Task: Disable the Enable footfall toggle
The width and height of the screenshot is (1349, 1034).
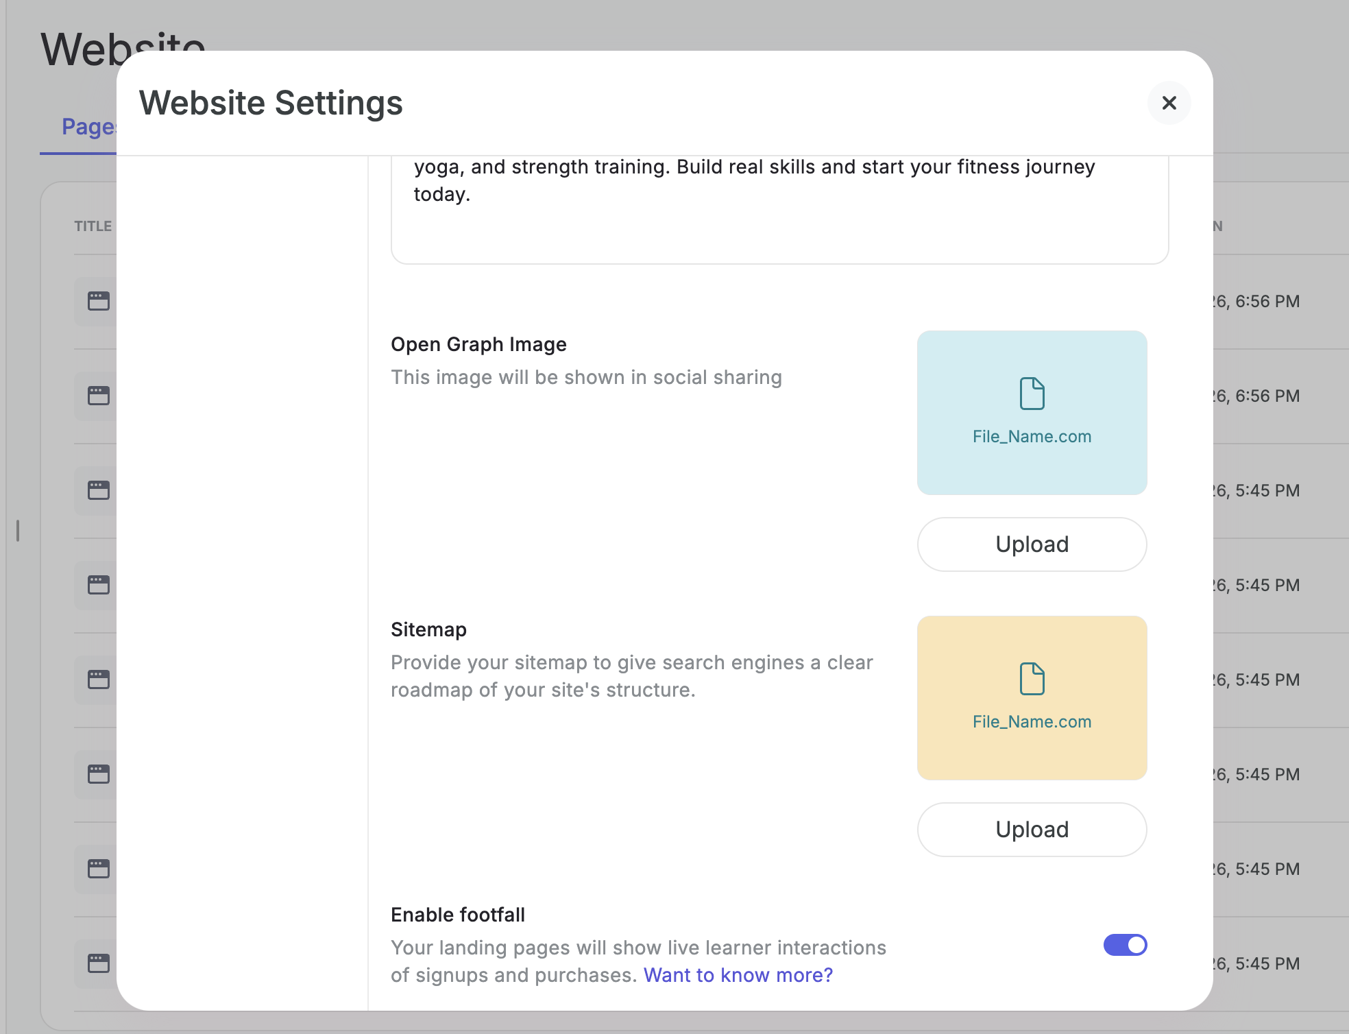Action: 1125,945
